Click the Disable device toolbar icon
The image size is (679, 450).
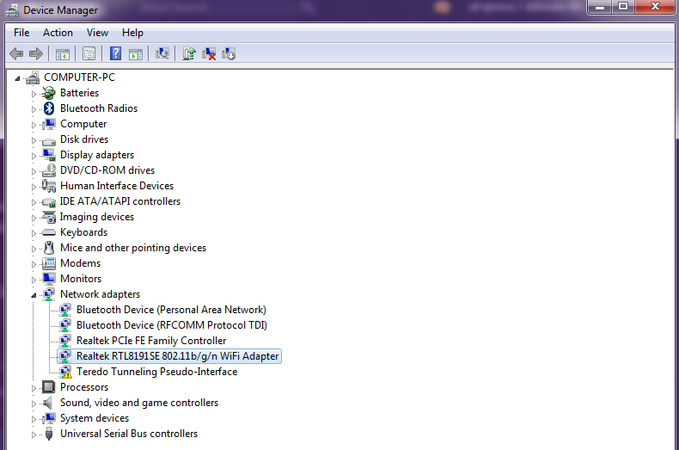(x=229, y=53)
